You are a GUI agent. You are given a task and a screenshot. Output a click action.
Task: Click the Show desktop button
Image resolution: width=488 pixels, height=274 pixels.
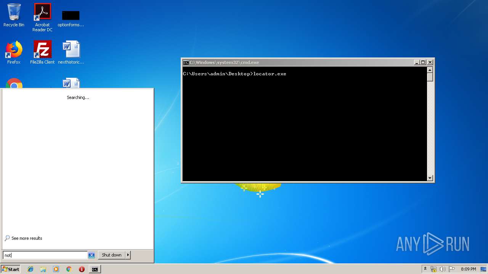pos(484,269)
